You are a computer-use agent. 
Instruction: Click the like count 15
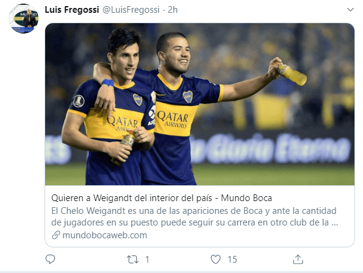coord(232,260)
